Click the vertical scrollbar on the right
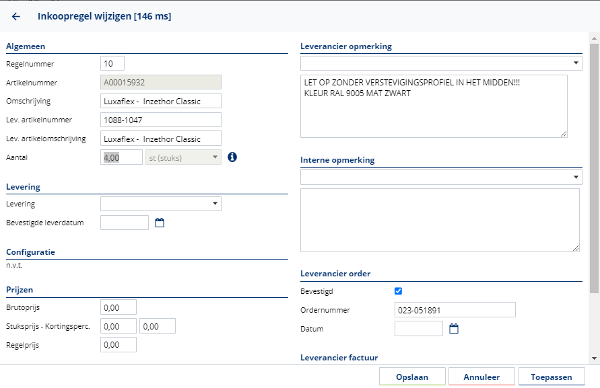Viewport: 600px width, 388px height. (594, 168)
